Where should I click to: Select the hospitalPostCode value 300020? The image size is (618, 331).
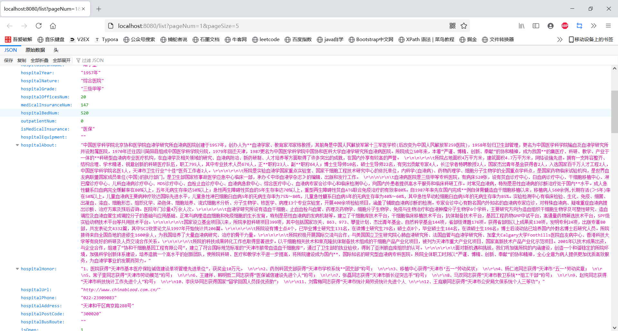pyautogui.click(x=91, y=314)
